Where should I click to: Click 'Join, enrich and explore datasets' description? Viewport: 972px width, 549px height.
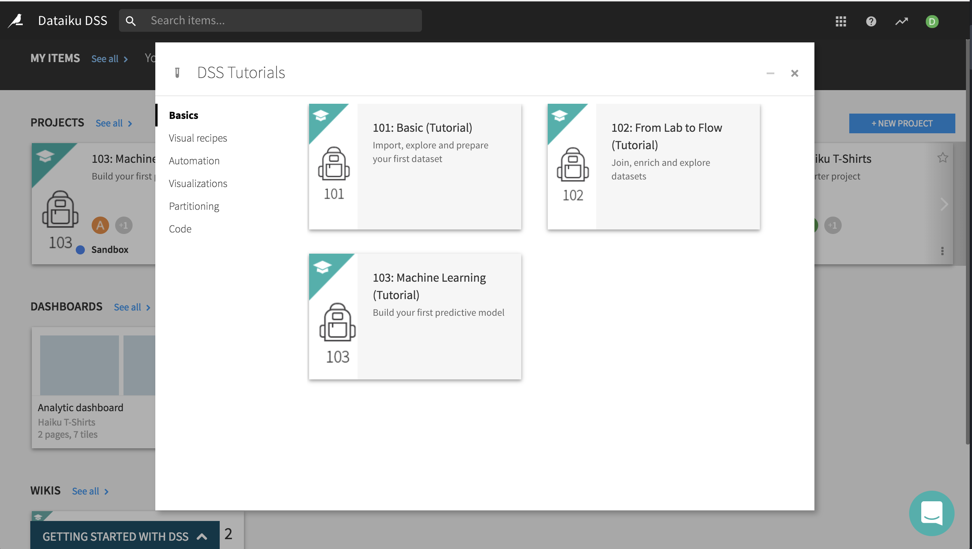[x=661, y=169]
